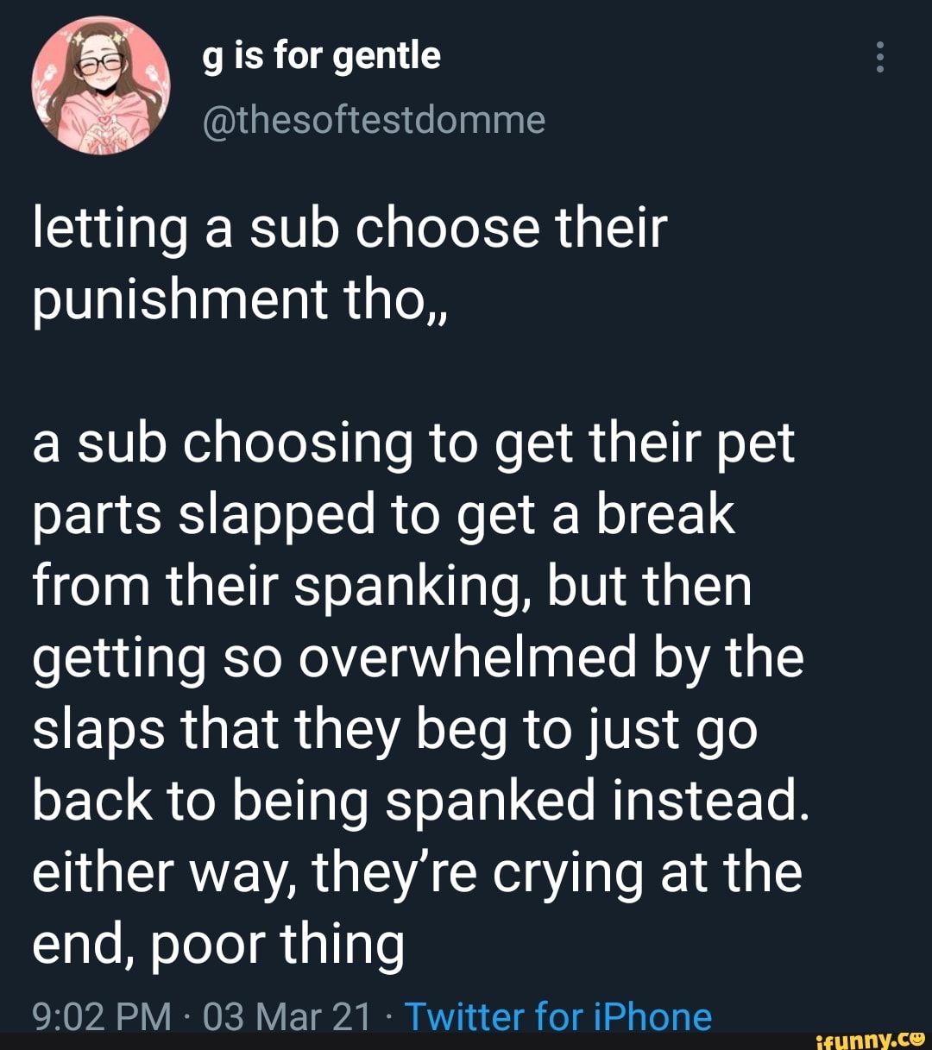Click the 03 Mar 21 date

[287, 1016]
